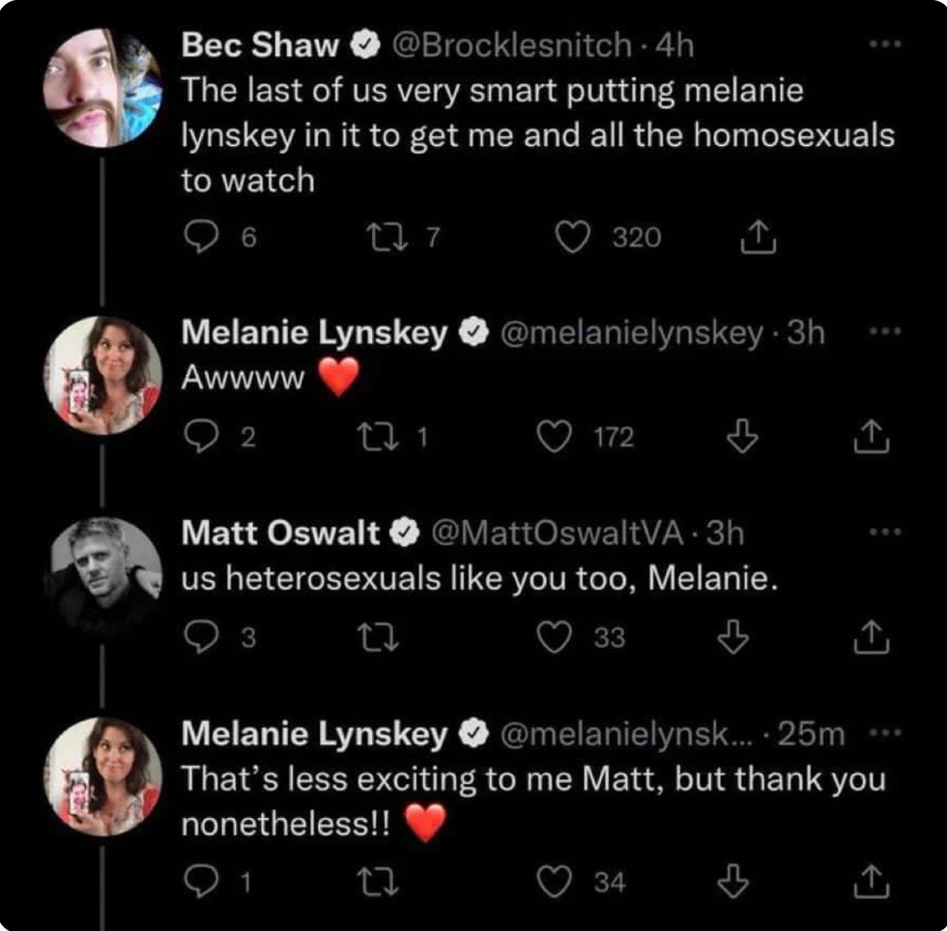
Task: Downvote Matt Oswalt's reply
Action: click(x=739, y=637)
